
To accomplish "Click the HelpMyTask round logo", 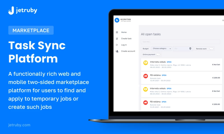I will 117,20.
